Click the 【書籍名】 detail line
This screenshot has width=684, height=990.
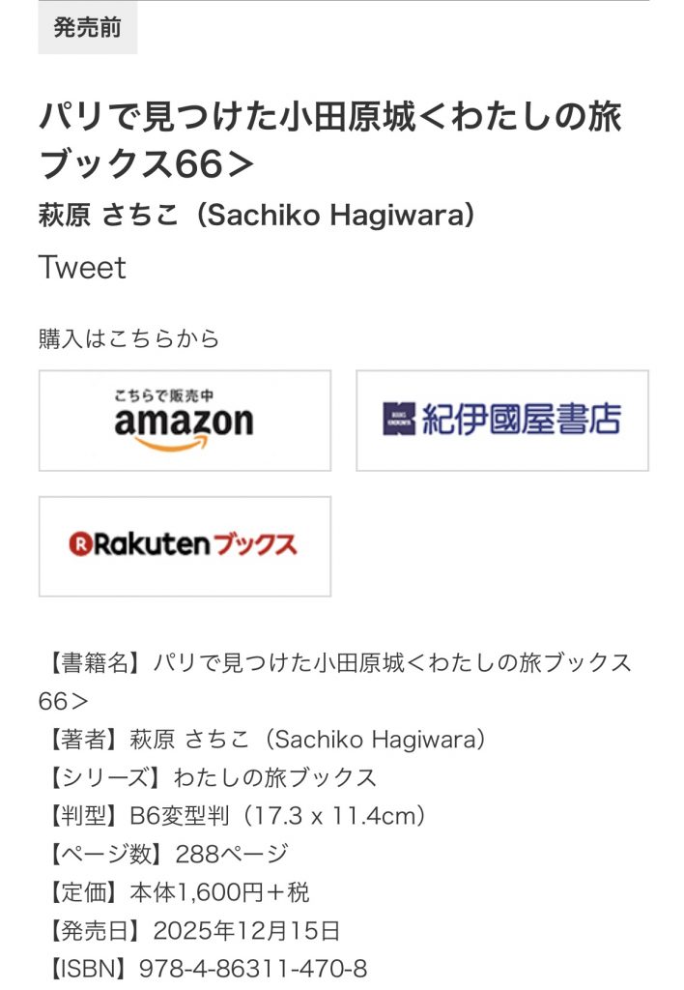(334, 663)
